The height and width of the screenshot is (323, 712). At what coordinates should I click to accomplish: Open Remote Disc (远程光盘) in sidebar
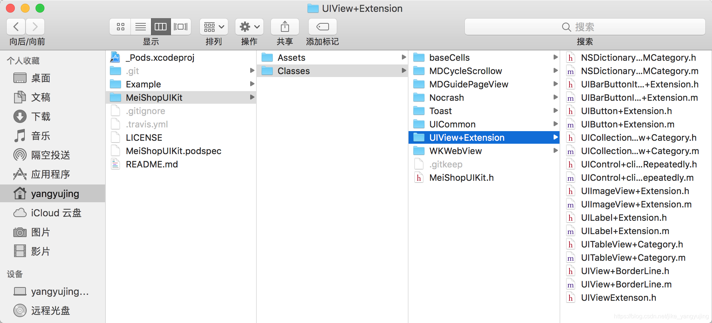[x=53, y=311]
